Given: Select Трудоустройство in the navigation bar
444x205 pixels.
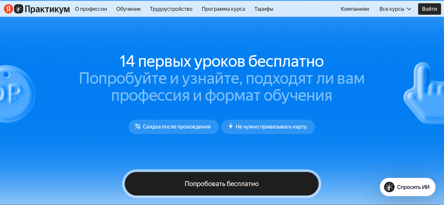Looking at the screenshot, I should coord(171,9).
